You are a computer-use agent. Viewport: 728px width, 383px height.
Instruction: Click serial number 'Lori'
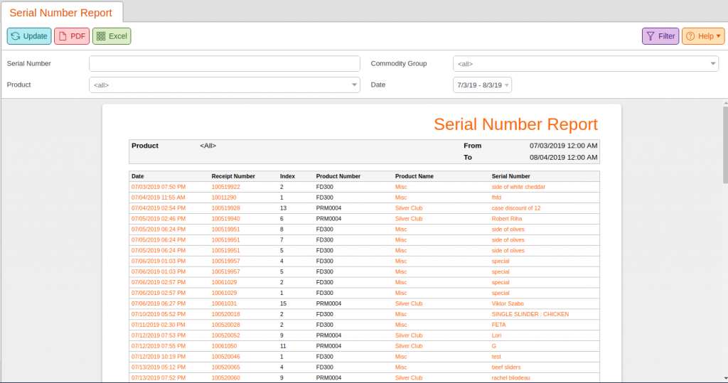496,335
